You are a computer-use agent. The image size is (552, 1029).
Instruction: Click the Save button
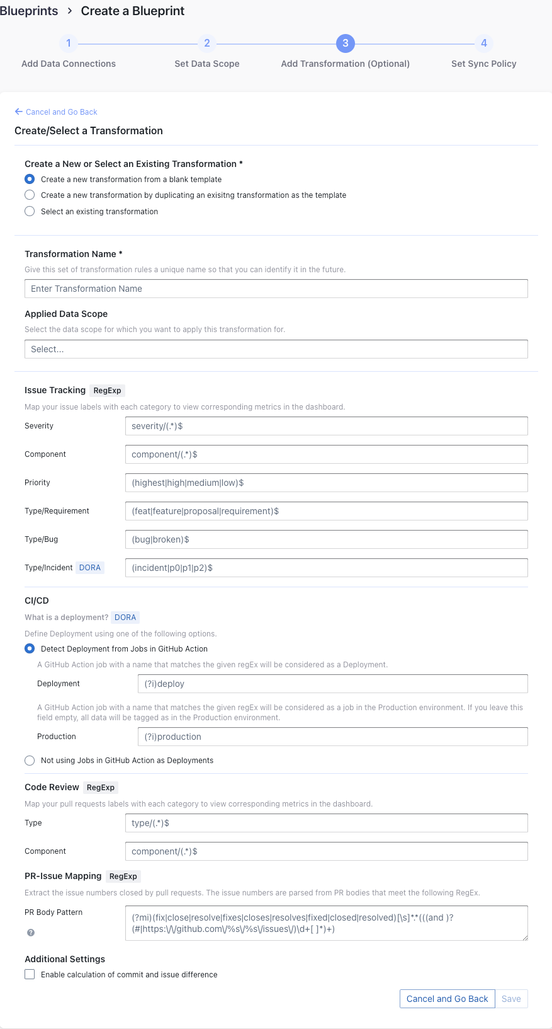pyautogui.click(x=511, y=999)
